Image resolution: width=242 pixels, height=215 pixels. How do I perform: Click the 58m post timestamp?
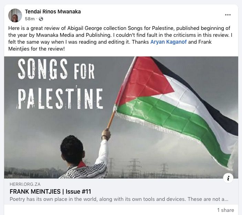[x=30, y=19]
